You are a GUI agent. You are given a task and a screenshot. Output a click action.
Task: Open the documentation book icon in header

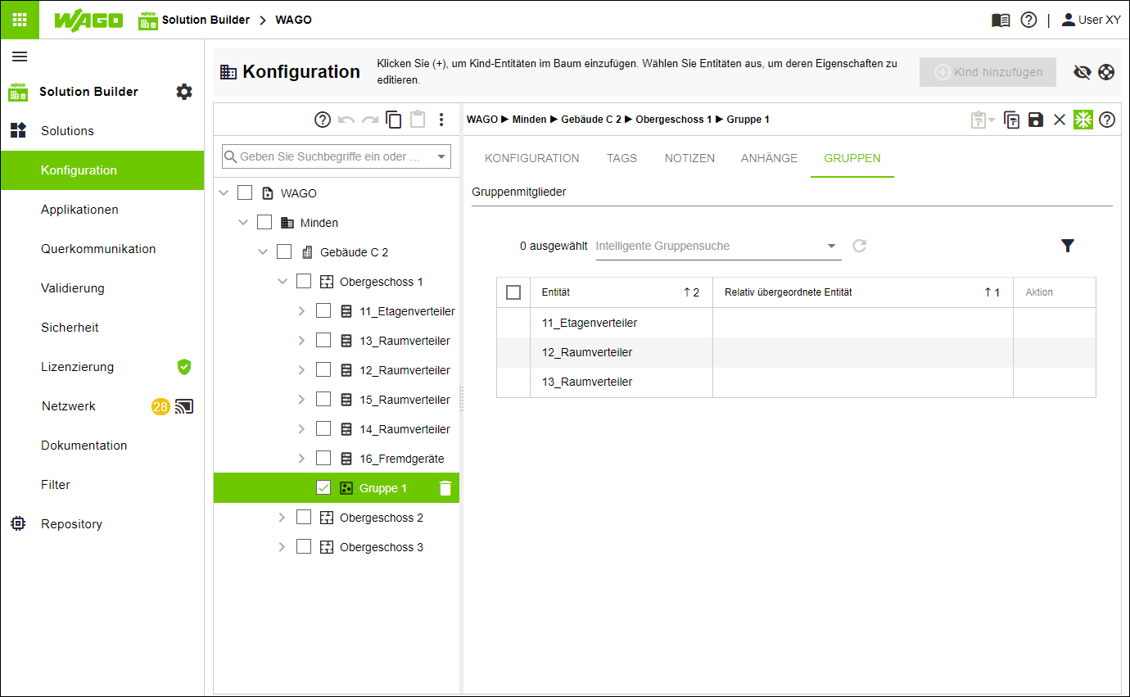click(x=1001, y=20)
